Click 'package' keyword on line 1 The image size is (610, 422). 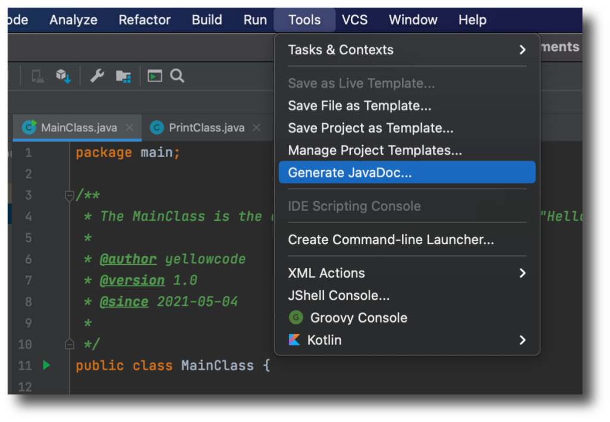104,153
